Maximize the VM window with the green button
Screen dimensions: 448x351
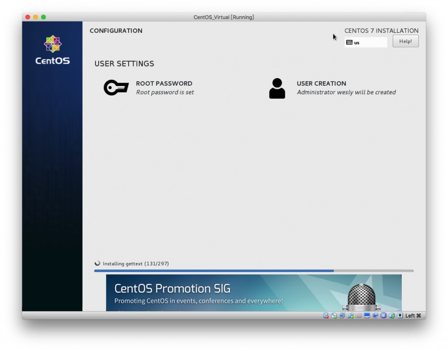(43, 17)
